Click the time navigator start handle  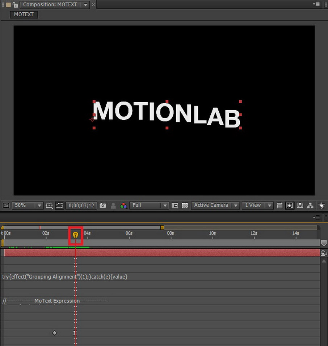coord(2,228)
